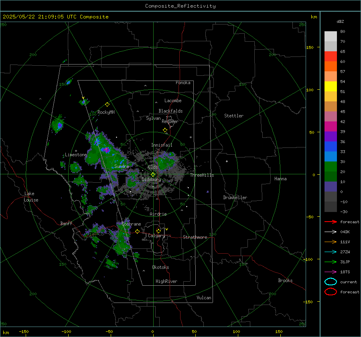
Task: Click the Airdrie label
Action: (158, 214)
